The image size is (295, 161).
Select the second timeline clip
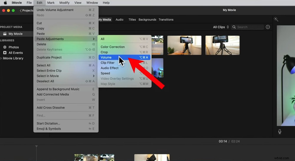click(x=152, y=158)
